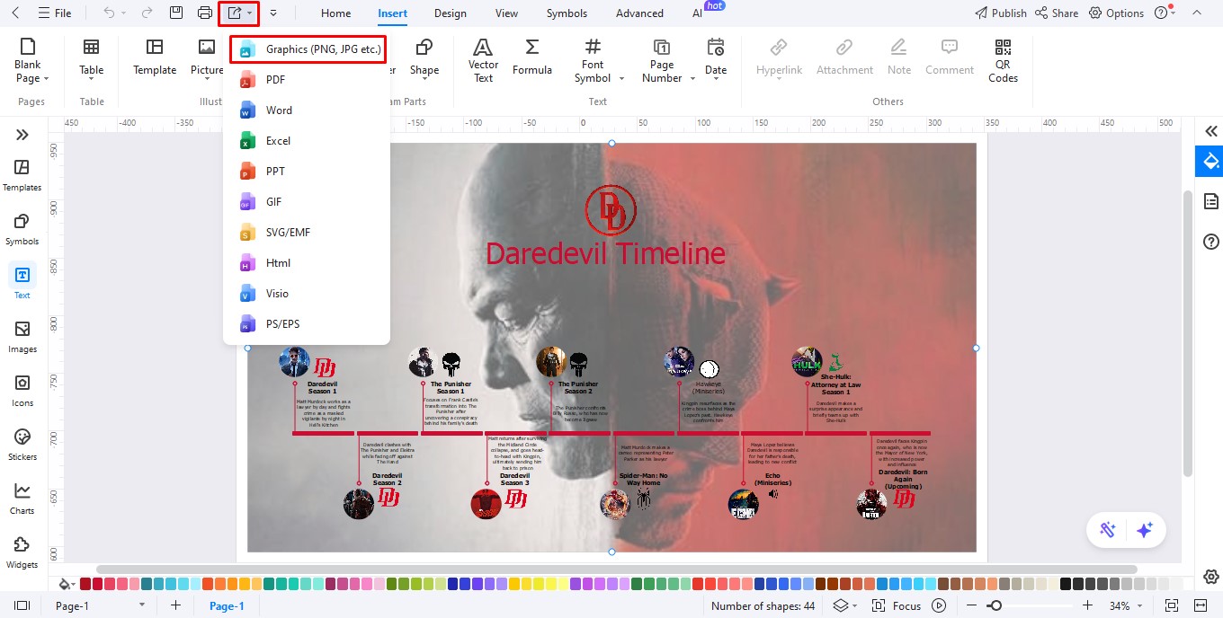Generate QR Codes
Viewport: 1223px width, 618px height.
tap(1003, 60)
